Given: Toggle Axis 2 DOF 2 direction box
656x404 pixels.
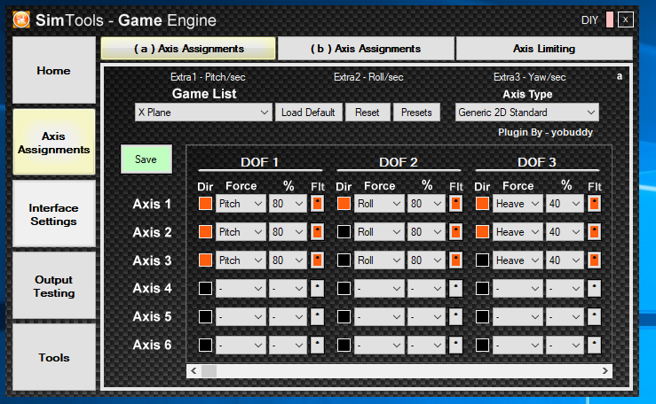Looking at the screenshot, I should [x=344, y=232].
